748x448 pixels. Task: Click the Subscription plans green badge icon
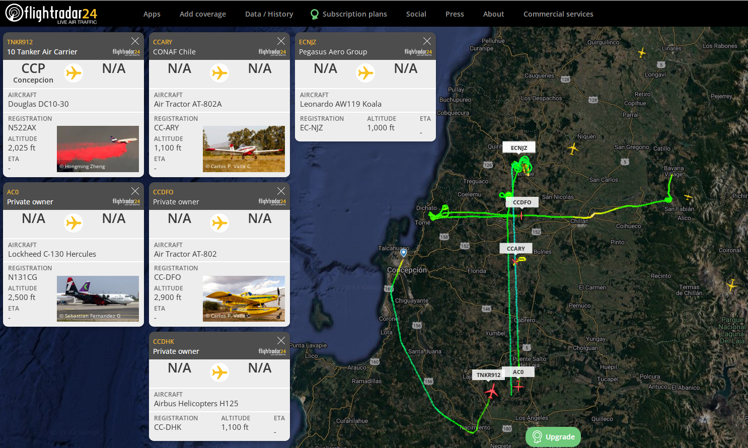coord(315,14)
